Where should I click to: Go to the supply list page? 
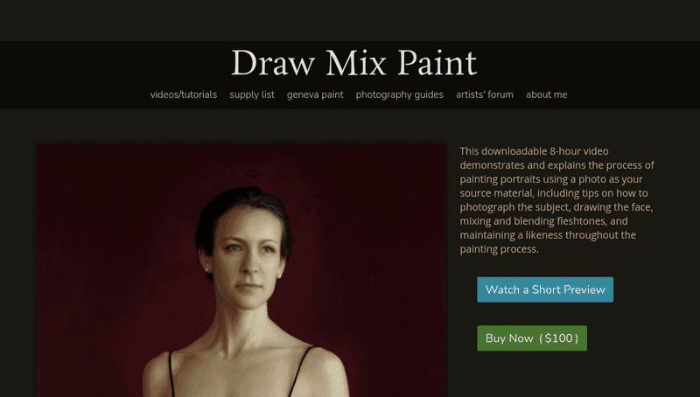point(252,94)
